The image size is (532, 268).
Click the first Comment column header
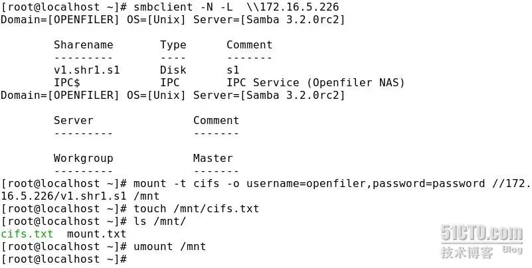[249, 44]
